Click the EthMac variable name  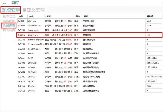point(32,77)
